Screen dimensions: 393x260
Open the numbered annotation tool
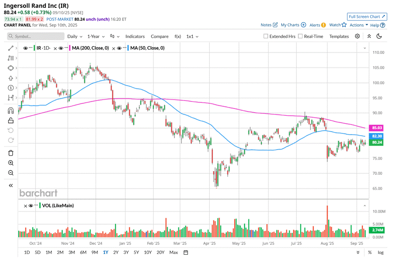click(10, 88)
